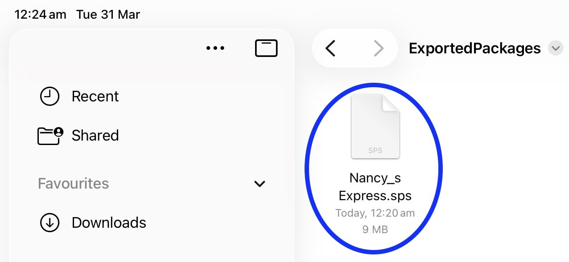
Task: Tap the forward navigation arrow
Action: (379, 49)
